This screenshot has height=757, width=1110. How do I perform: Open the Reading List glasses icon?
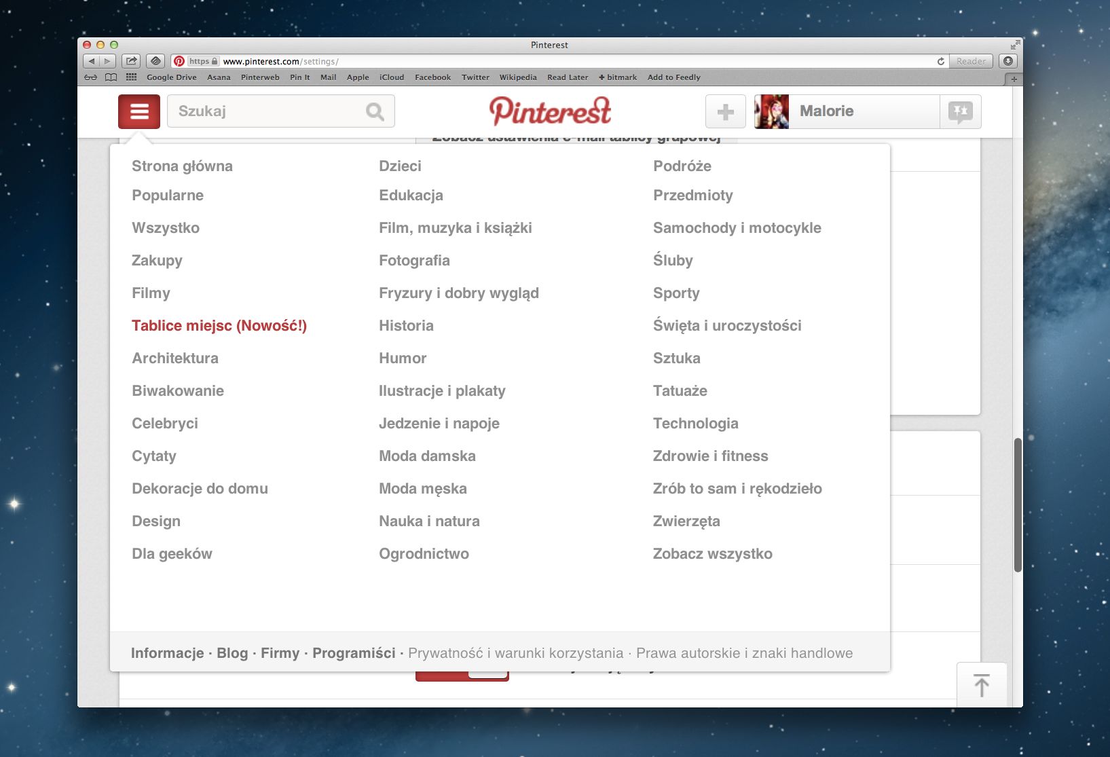click(x=90, y=77)
